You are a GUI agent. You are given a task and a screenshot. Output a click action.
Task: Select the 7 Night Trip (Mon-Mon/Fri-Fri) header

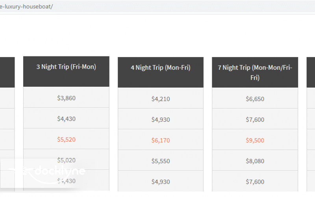point(255,72)
